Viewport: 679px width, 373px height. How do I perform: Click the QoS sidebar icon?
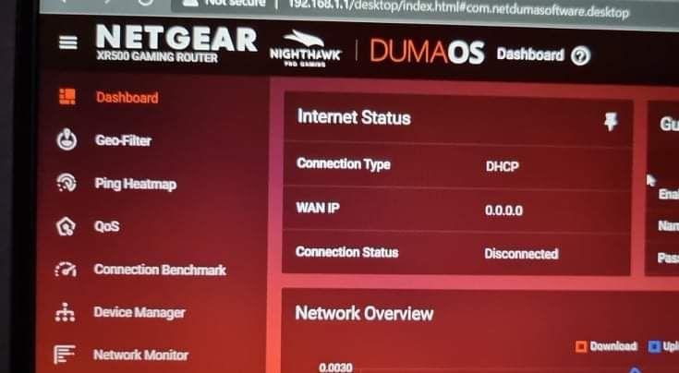pyautogui.click(x=66, y=226)
